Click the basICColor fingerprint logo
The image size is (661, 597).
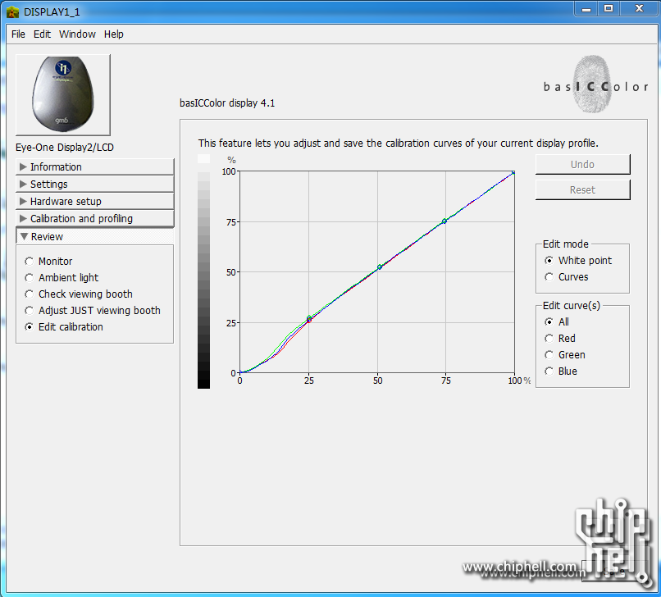click(x=595, y=84)
